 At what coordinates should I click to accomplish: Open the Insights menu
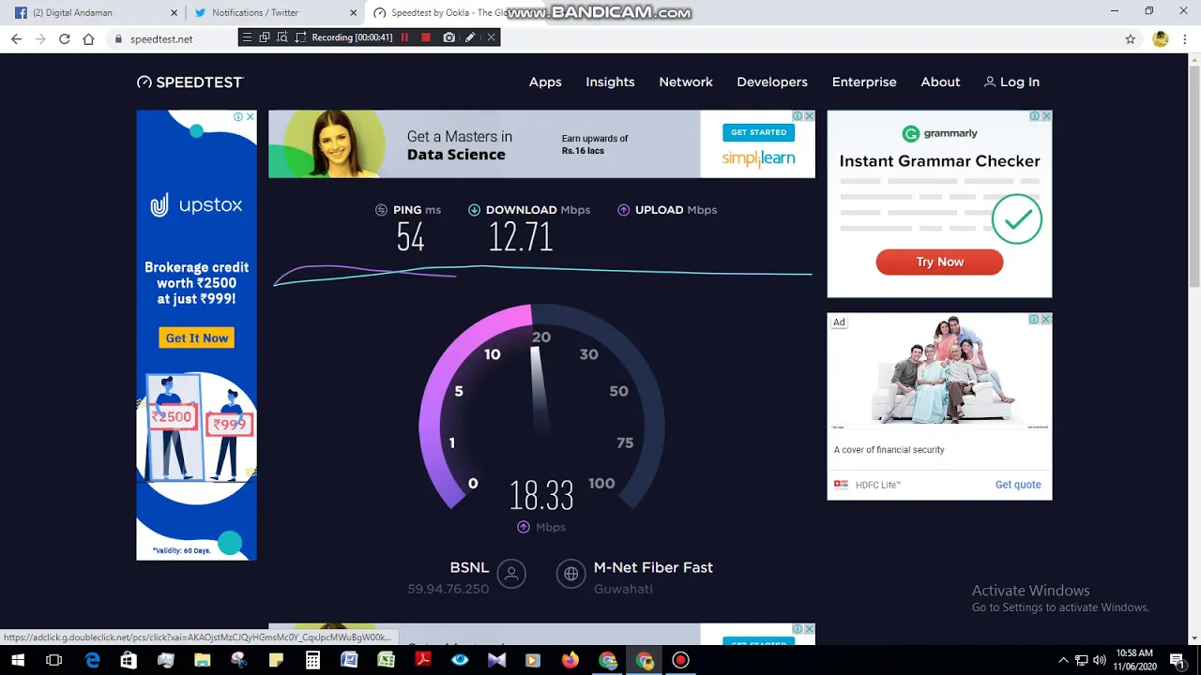610,82
